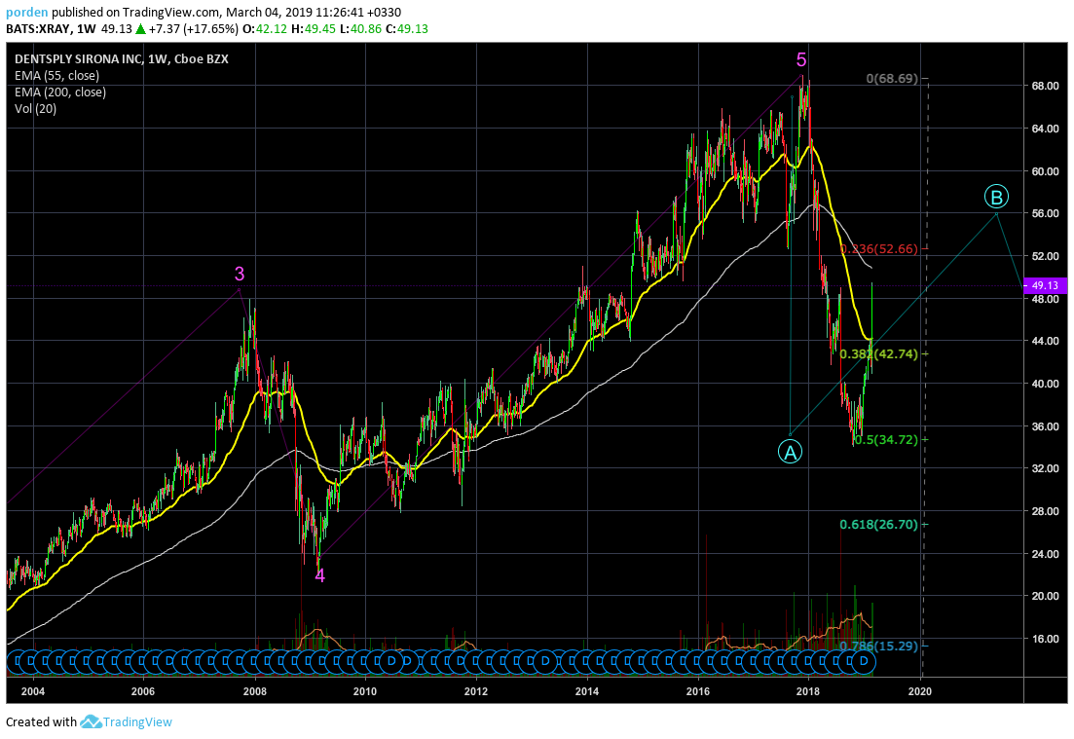Open the TradingView link beside Created with
Screen dimensions: 1074x739
pyautogui.click(x=137, y=721)
